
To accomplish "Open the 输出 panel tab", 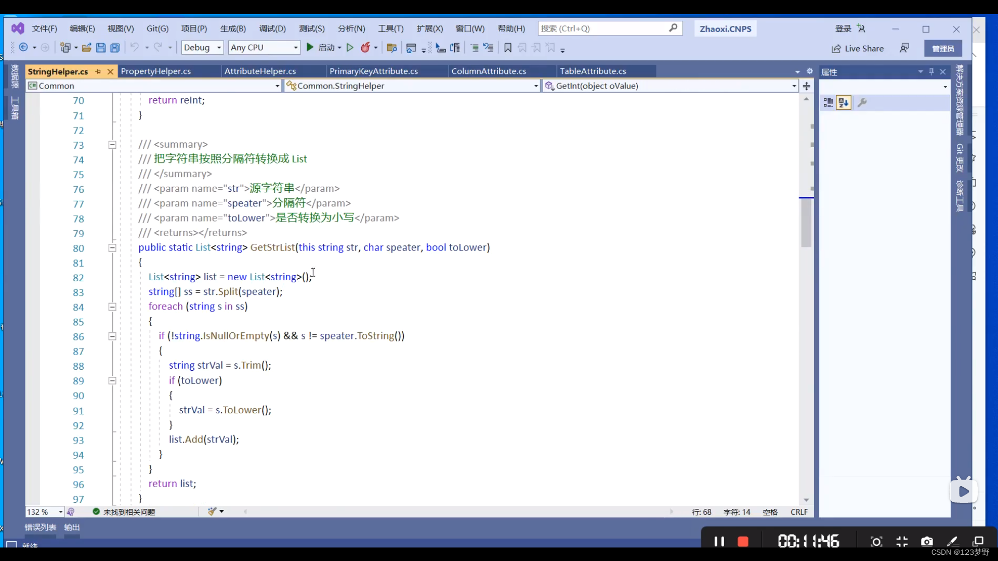I will coord(72,527).
